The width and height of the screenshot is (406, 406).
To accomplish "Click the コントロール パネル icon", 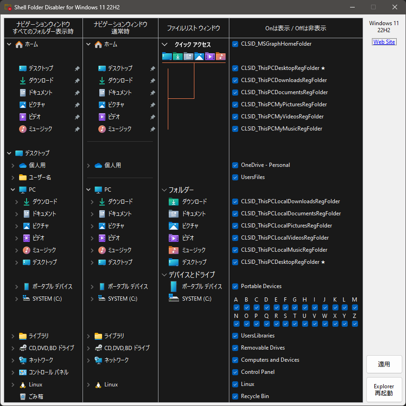I will point(23,372).
